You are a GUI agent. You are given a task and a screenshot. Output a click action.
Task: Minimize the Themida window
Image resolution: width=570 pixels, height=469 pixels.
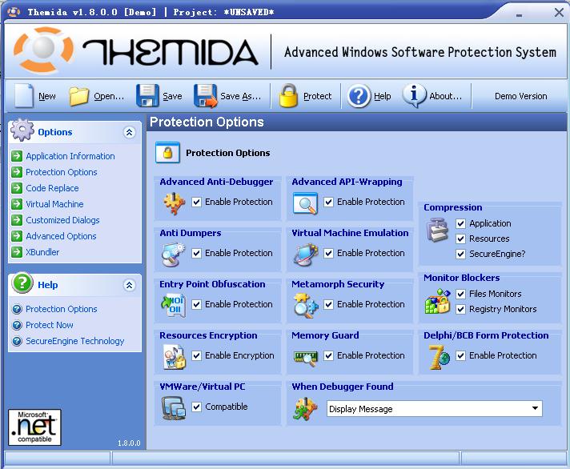pyautogui.click(x=519, y=15)
